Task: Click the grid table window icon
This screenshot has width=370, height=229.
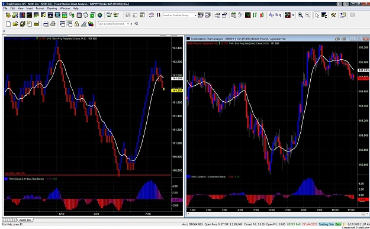Action: click(79, 15)
